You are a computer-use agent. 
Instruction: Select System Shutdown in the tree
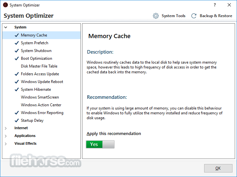click(x=36, y=51)
